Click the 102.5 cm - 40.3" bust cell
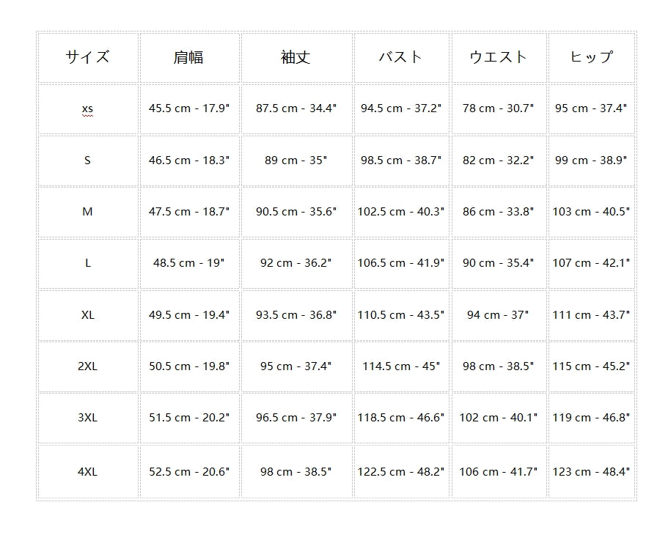The width and height of the screenshot is (668, 535). point(401,212)
